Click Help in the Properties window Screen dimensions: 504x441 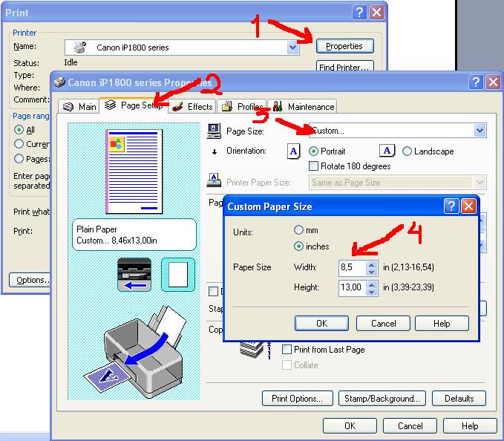(x=470, y=426)
